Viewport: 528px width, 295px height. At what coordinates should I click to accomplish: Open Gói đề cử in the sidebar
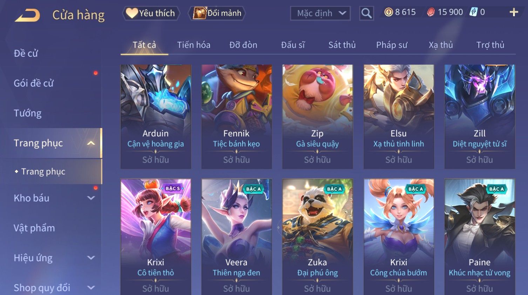(x=34, y=83)
